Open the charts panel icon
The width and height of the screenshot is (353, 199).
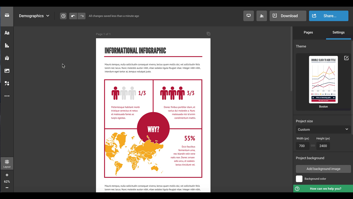point(7,46)
